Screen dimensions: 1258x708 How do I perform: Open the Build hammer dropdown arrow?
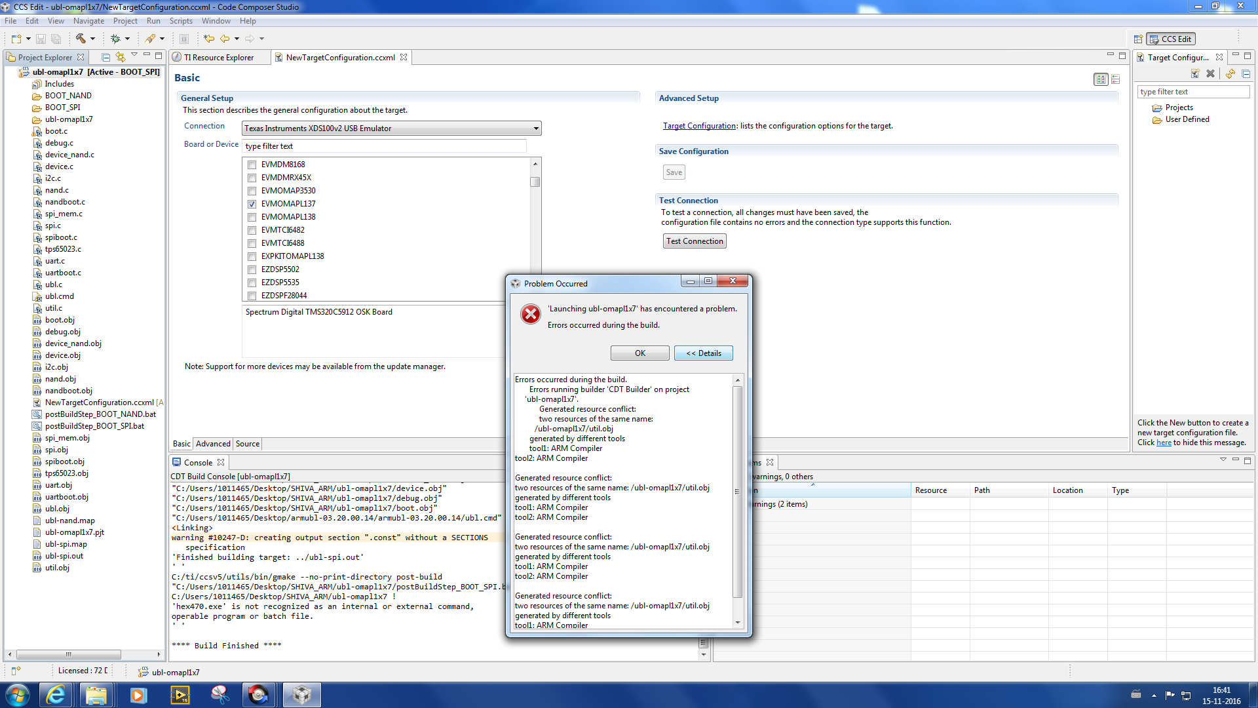pos(92,39)
